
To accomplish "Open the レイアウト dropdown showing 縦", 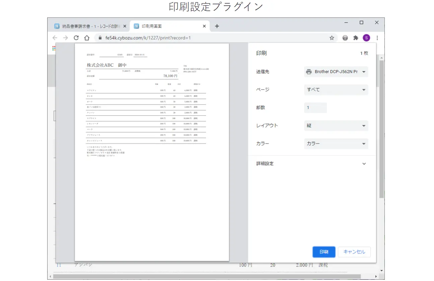I will (336, 126).
